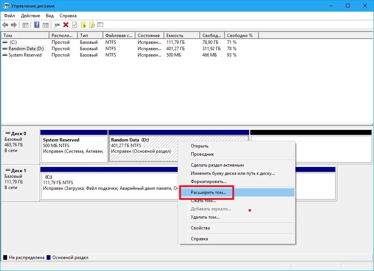Click the small disk icon beside Диск 0
The image size is (374, 271).
click(8, 133)
